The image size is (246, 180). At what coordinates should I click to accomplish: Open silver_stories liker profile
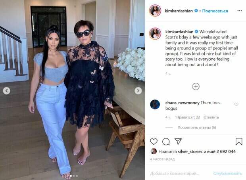[190, 151]
